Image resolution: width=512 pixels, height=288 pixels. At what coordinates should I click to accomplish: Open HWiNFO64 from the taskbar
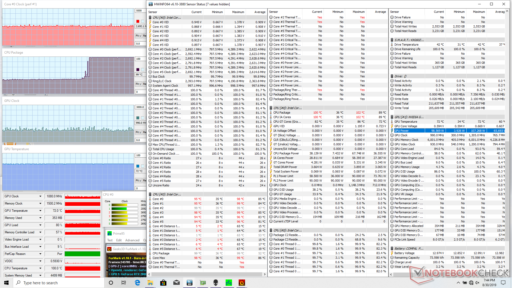point(190,283)
